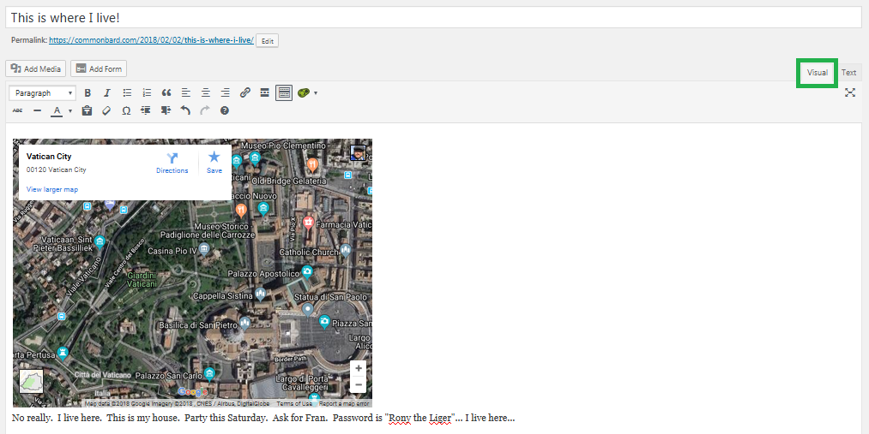Enter distraction-free fullscreen writing mode

(x=850, y=92)
